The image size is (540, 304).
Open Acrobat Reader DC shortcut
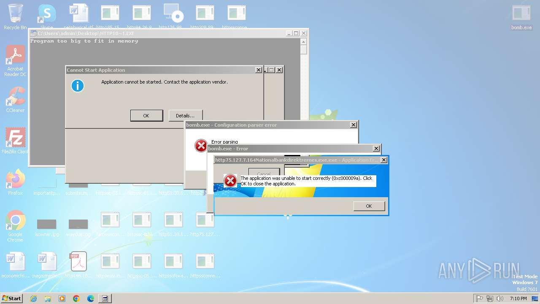click(15, 61)
